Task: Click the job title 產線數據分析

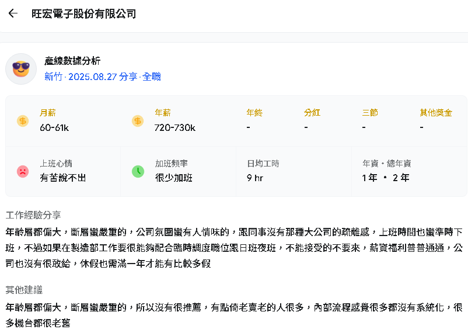Action: 72,61
